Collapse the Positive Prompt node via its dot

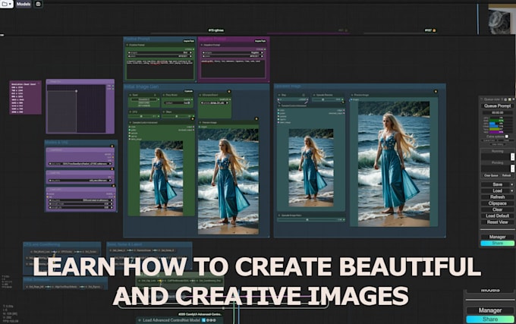pos(127,46)
